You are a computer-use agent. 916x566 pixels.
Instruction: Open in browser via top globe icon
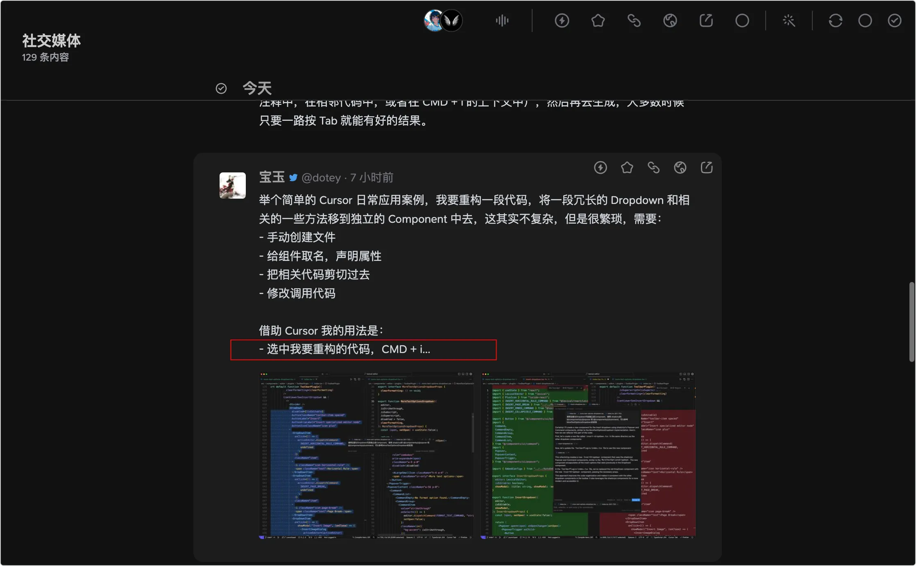point(670,20)
